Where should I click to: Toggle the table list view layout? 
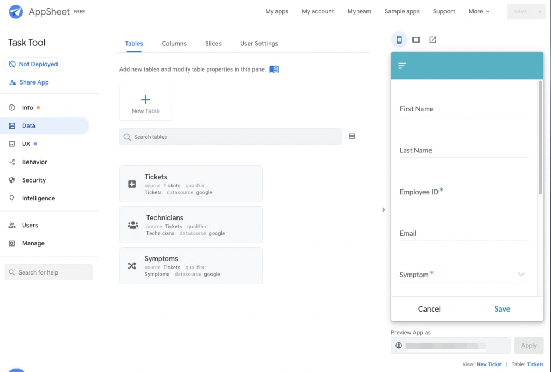pyautogui.click(x=352, y=136)
